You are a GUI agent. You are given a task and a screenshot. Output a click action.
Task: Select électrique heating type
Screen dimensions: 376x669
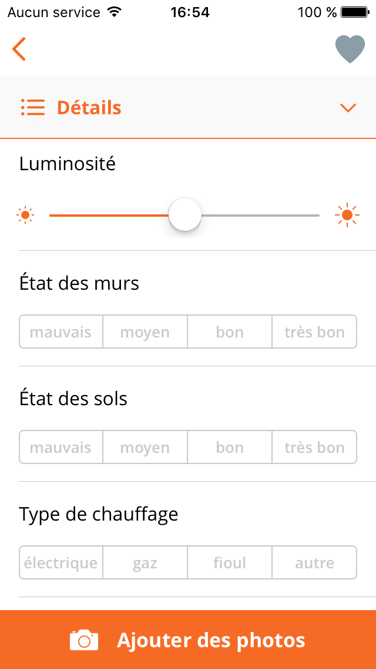[x=61, y=563]
